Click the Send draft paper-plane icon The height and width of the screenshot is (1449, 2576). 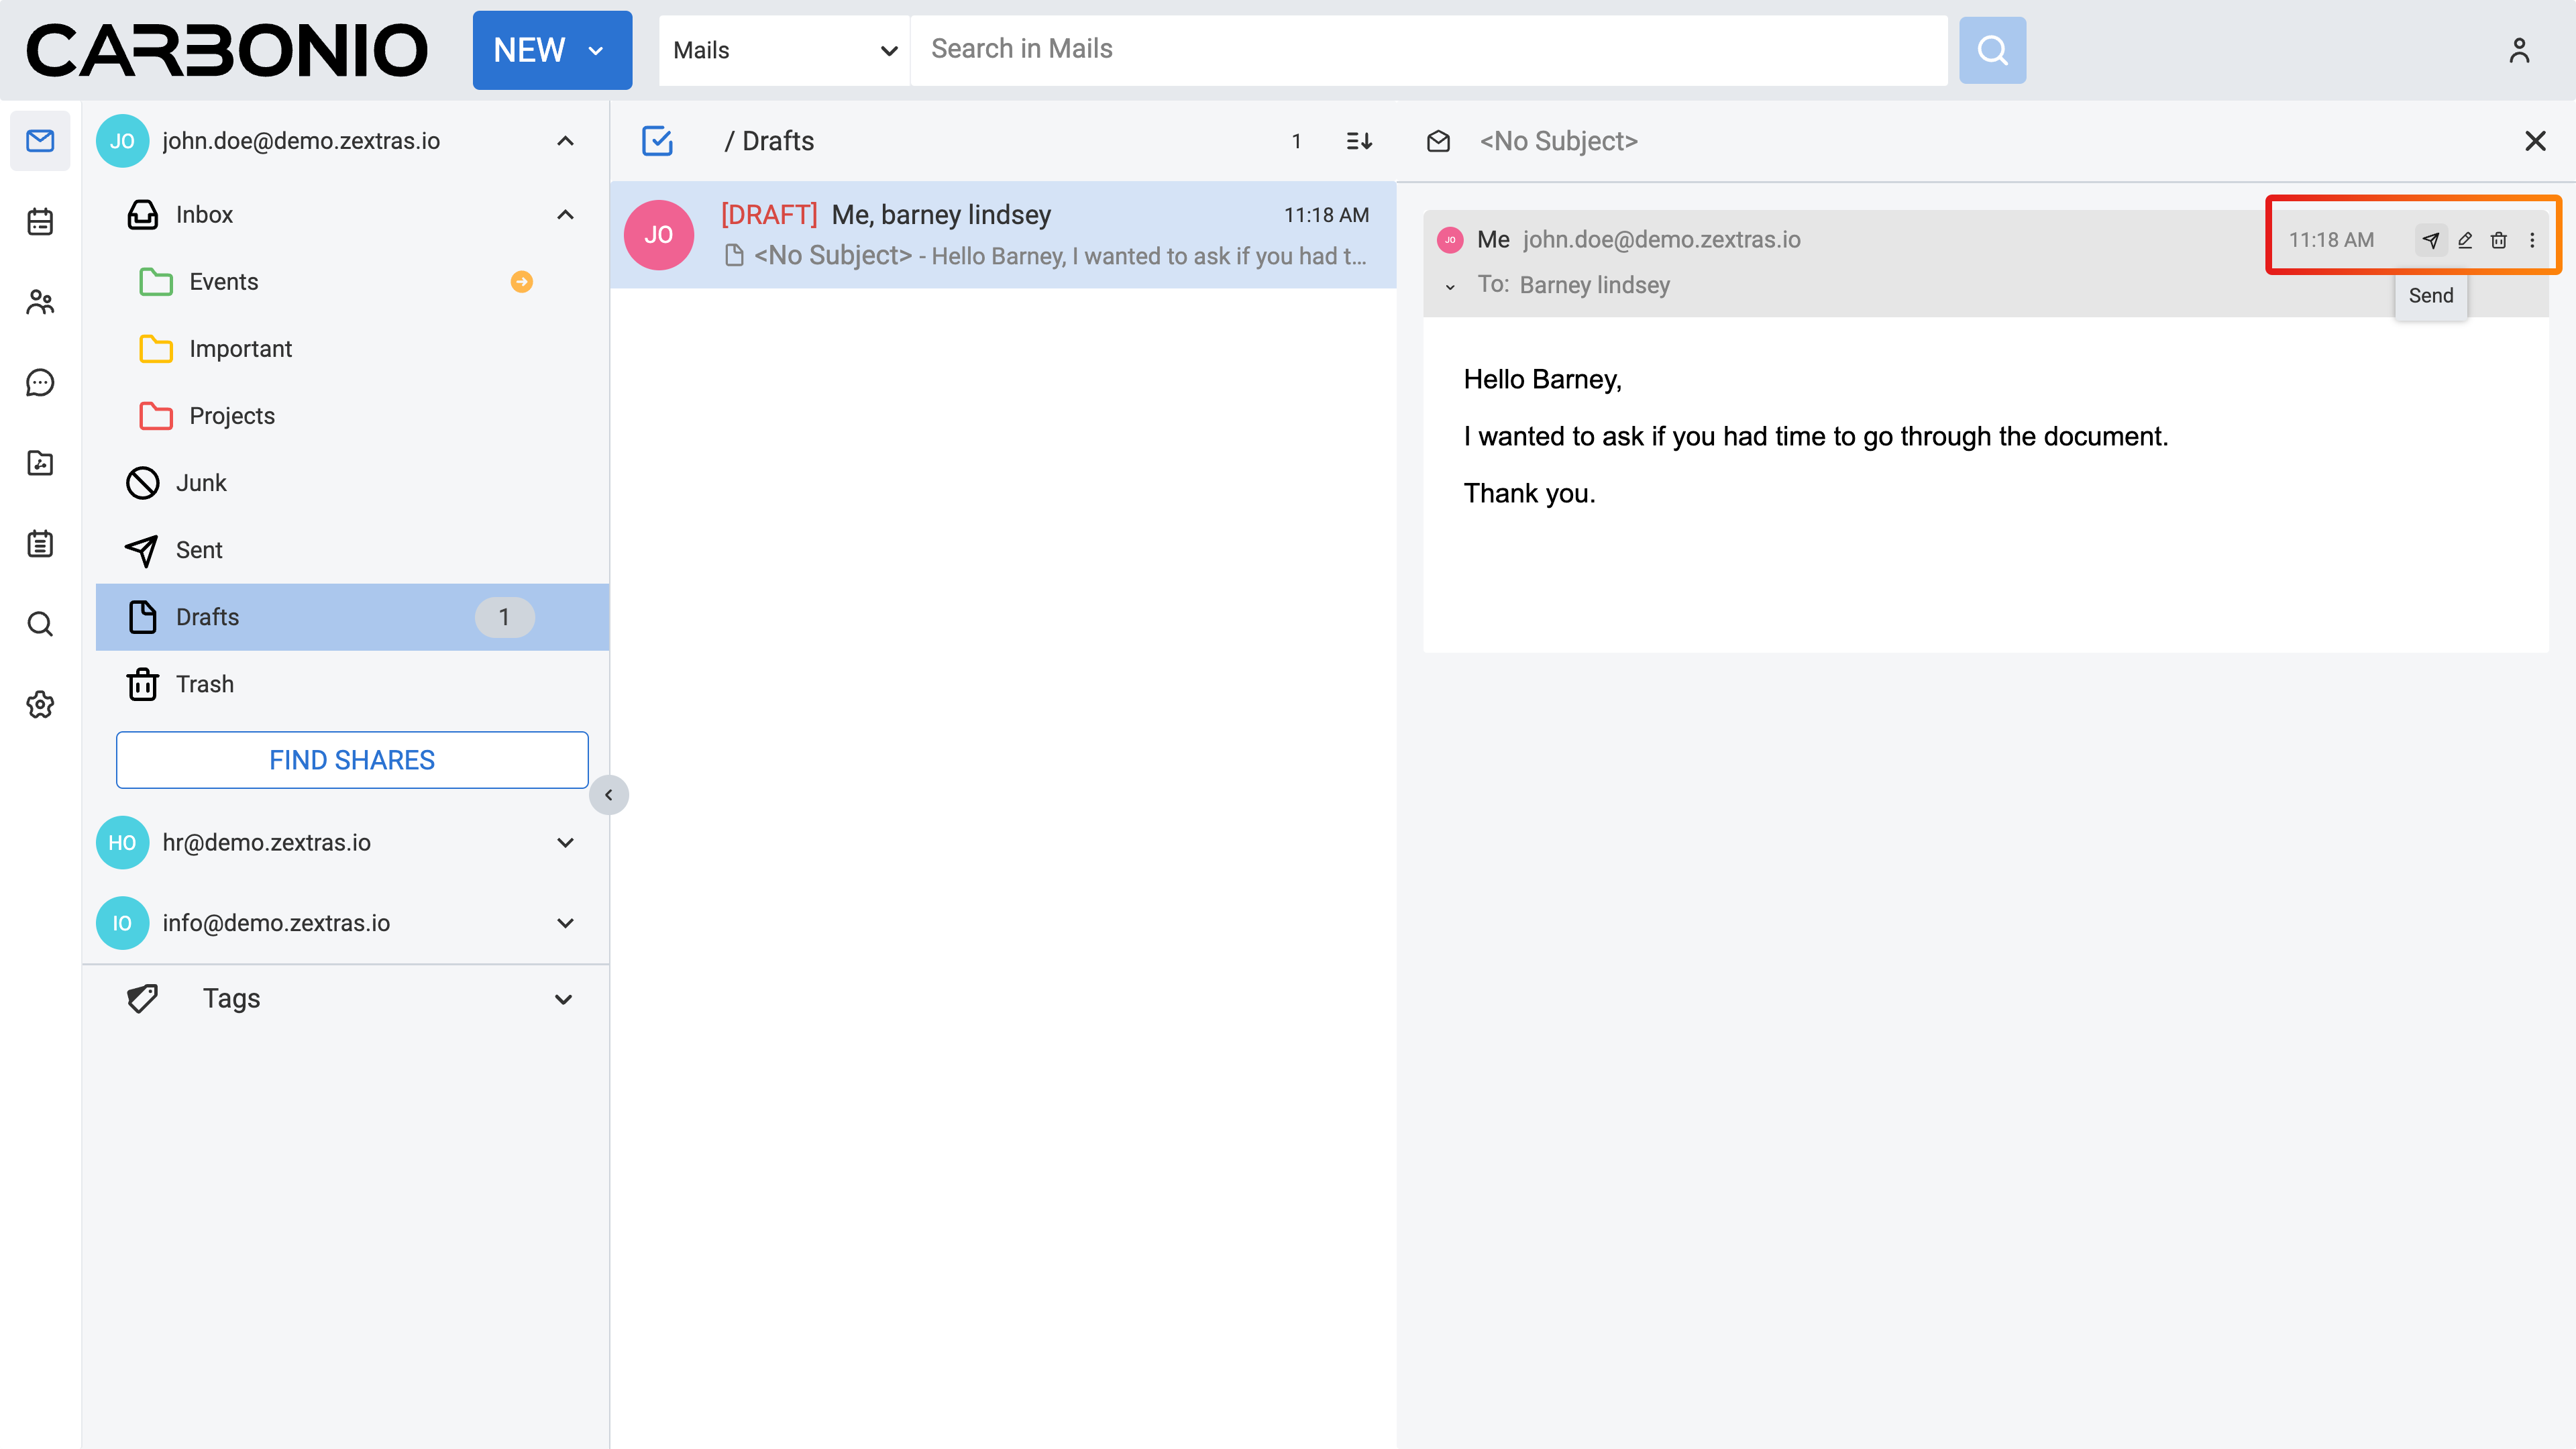point(2430,240)
